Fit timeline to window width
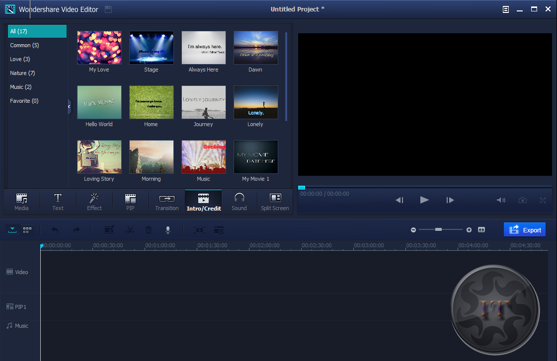Viewport: 557px width, 361px height. pyautogui.click(x=481, y=229)
